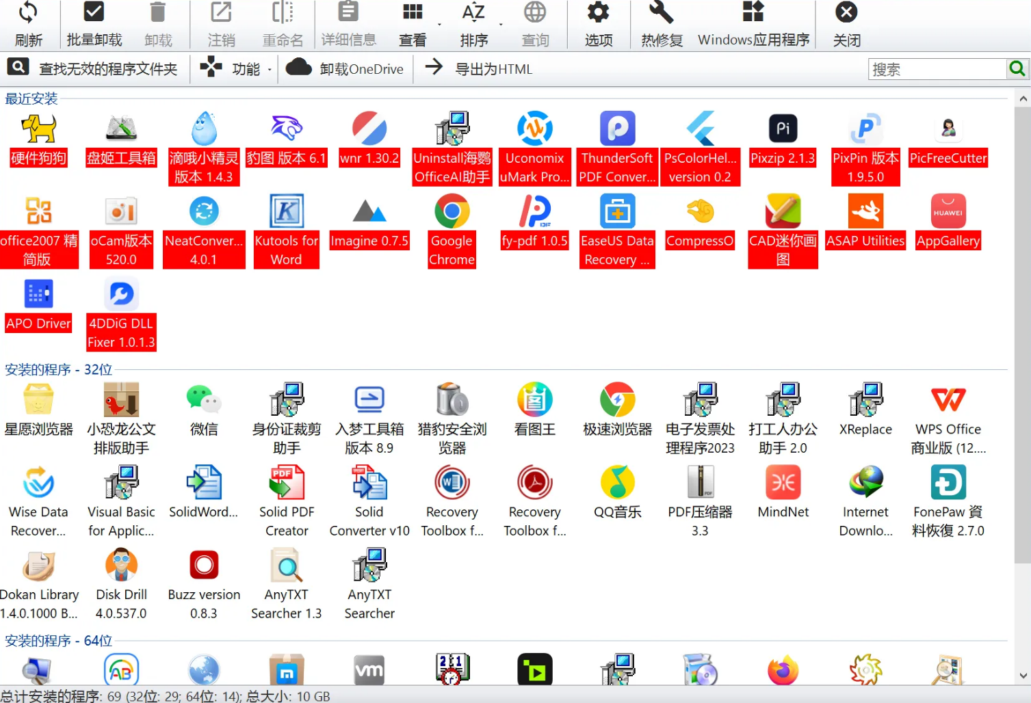Select the 微信 WeChat entry
The height and width of the screenshot is (703, 1031).
point(203,410)
